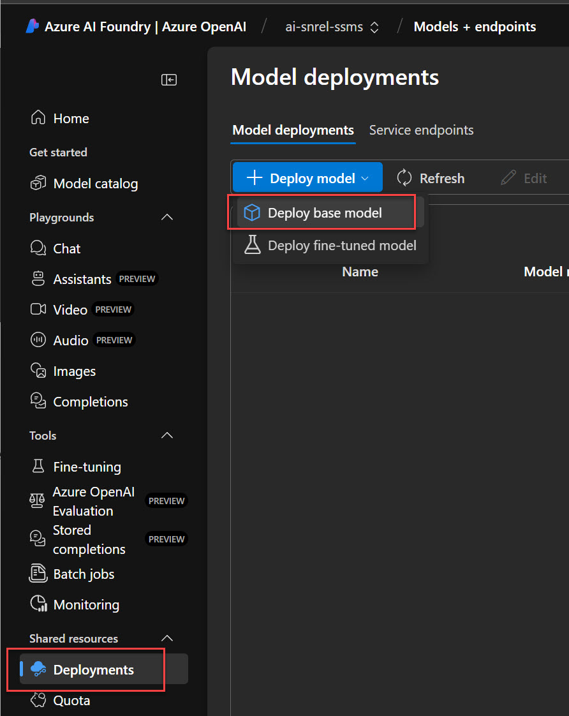Open the Images playground icon
The image size is (569, 716).
coord(38,371)
